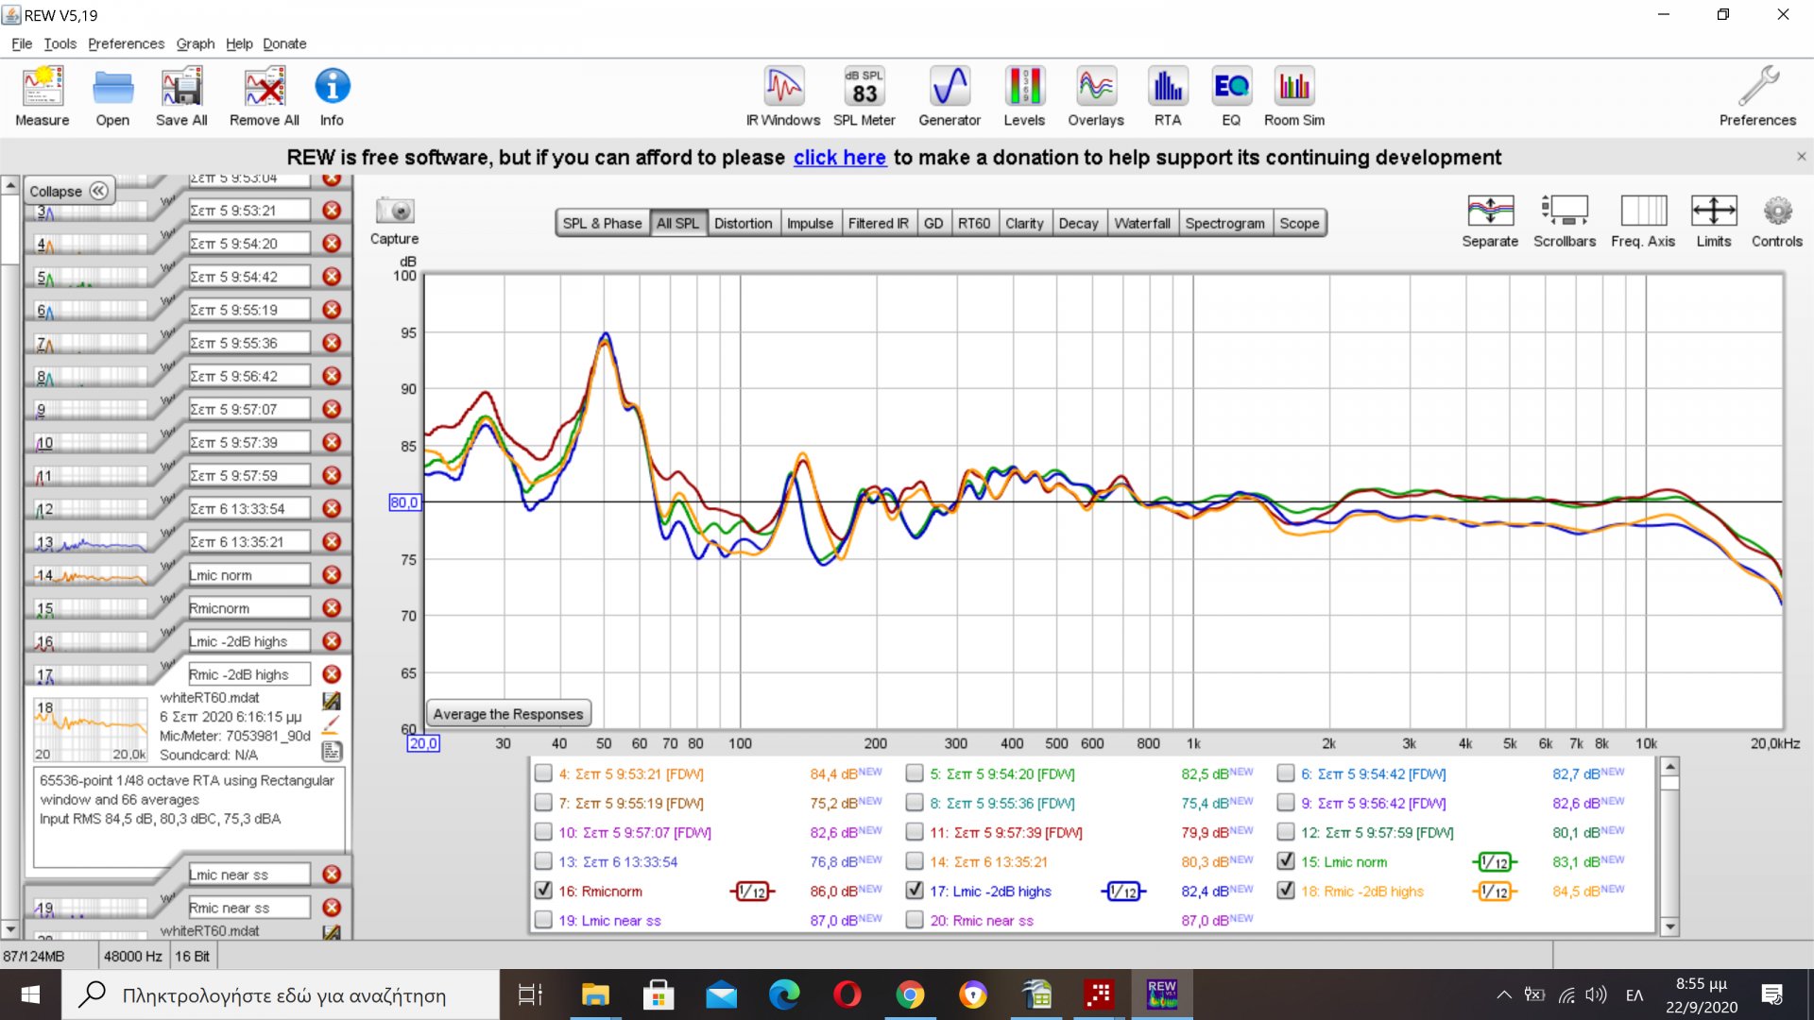Click the Separate traces icon
Screen dimensions: 1814x1020
click(x=1490, y=212)
